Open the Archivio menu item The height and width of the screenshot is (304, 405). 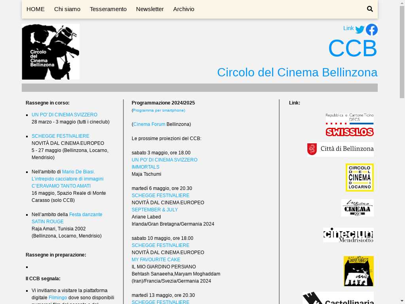[184, 9]
